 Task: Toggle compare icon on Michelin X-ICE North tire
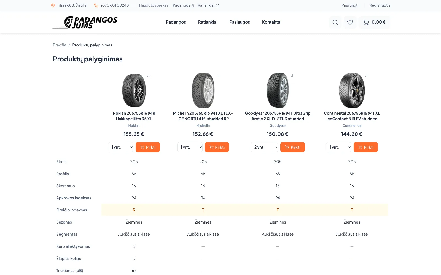point(218,76)
